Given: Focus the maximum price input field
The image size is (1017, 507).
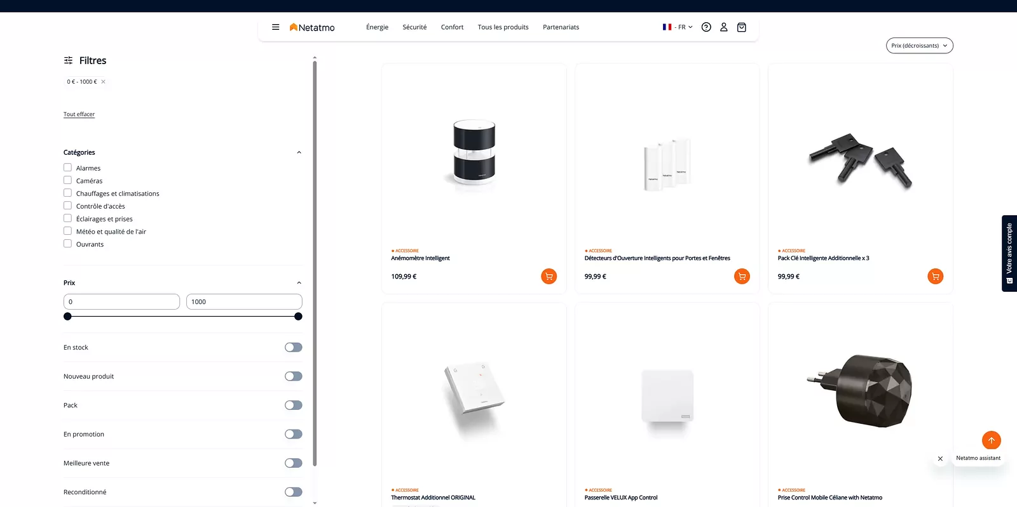Looking at the screenshot, I should [244, 301].
